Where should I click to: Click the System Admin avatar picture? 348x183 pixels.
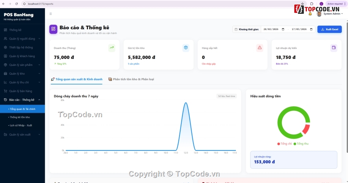pyautogui.click(x=319, y=14)
